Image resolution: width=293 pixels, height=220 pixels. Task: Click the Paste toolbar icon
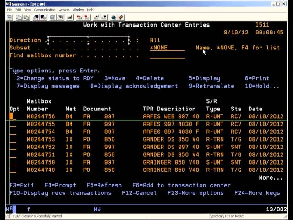(x=27, y=17)
